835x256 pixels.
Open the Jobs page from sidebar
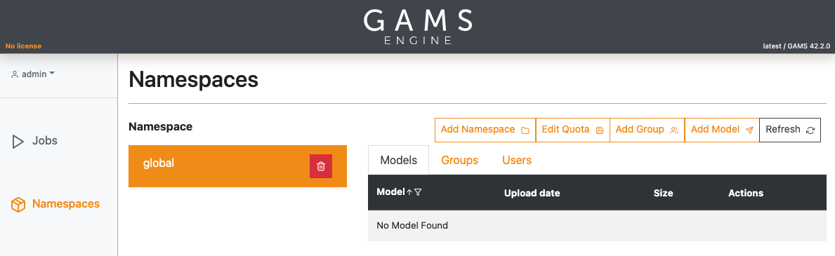[34, 141]
